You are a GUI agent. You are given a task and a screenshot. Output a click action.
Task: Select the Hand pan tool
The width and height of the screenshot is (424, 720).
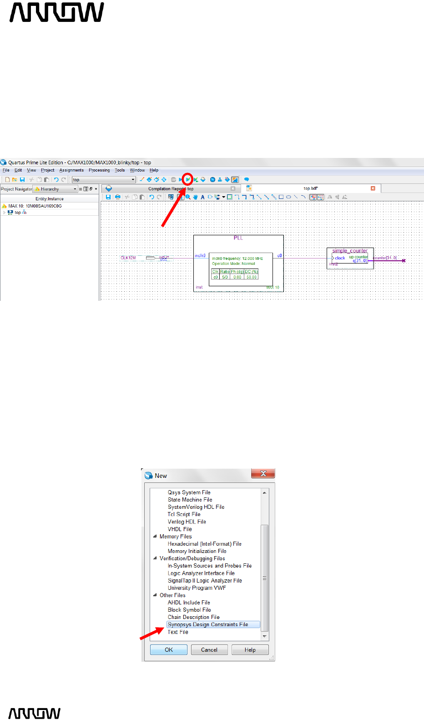click(196, 197)
